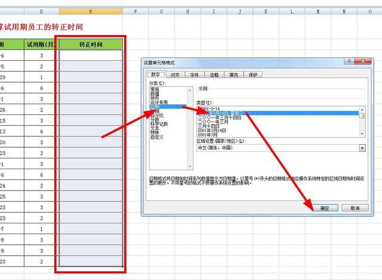The height and width of the screenshot is (280, 382).
Task: Click the 转正时间 header cell
Action: [91, 45]
